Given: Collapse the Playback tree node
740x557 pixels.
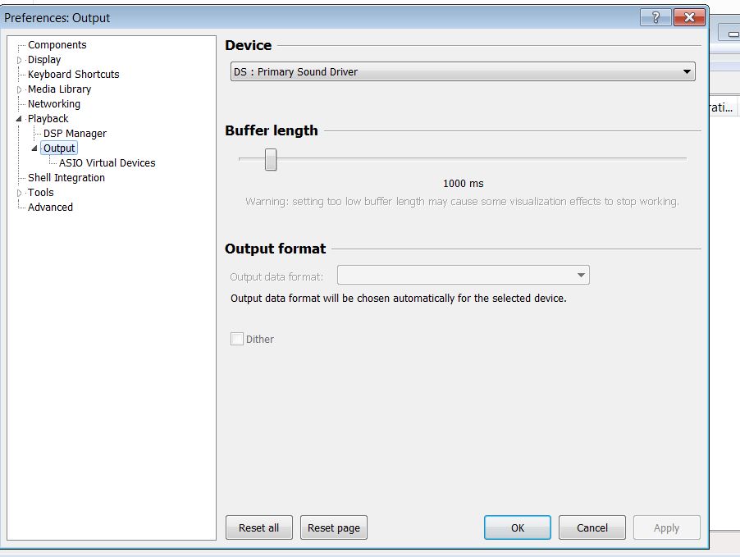Looking at the screenshot, I should pos(20,119).
